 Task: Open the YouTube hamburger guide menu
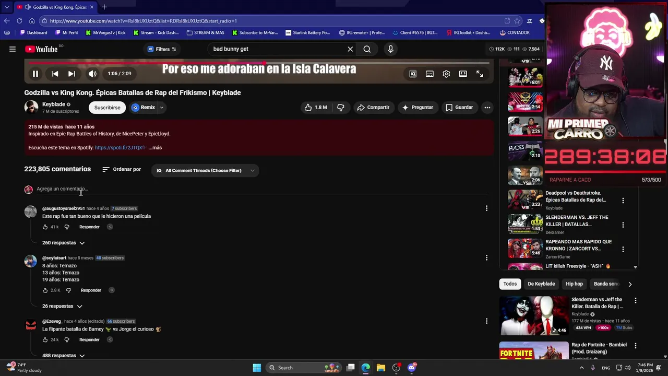13,49
